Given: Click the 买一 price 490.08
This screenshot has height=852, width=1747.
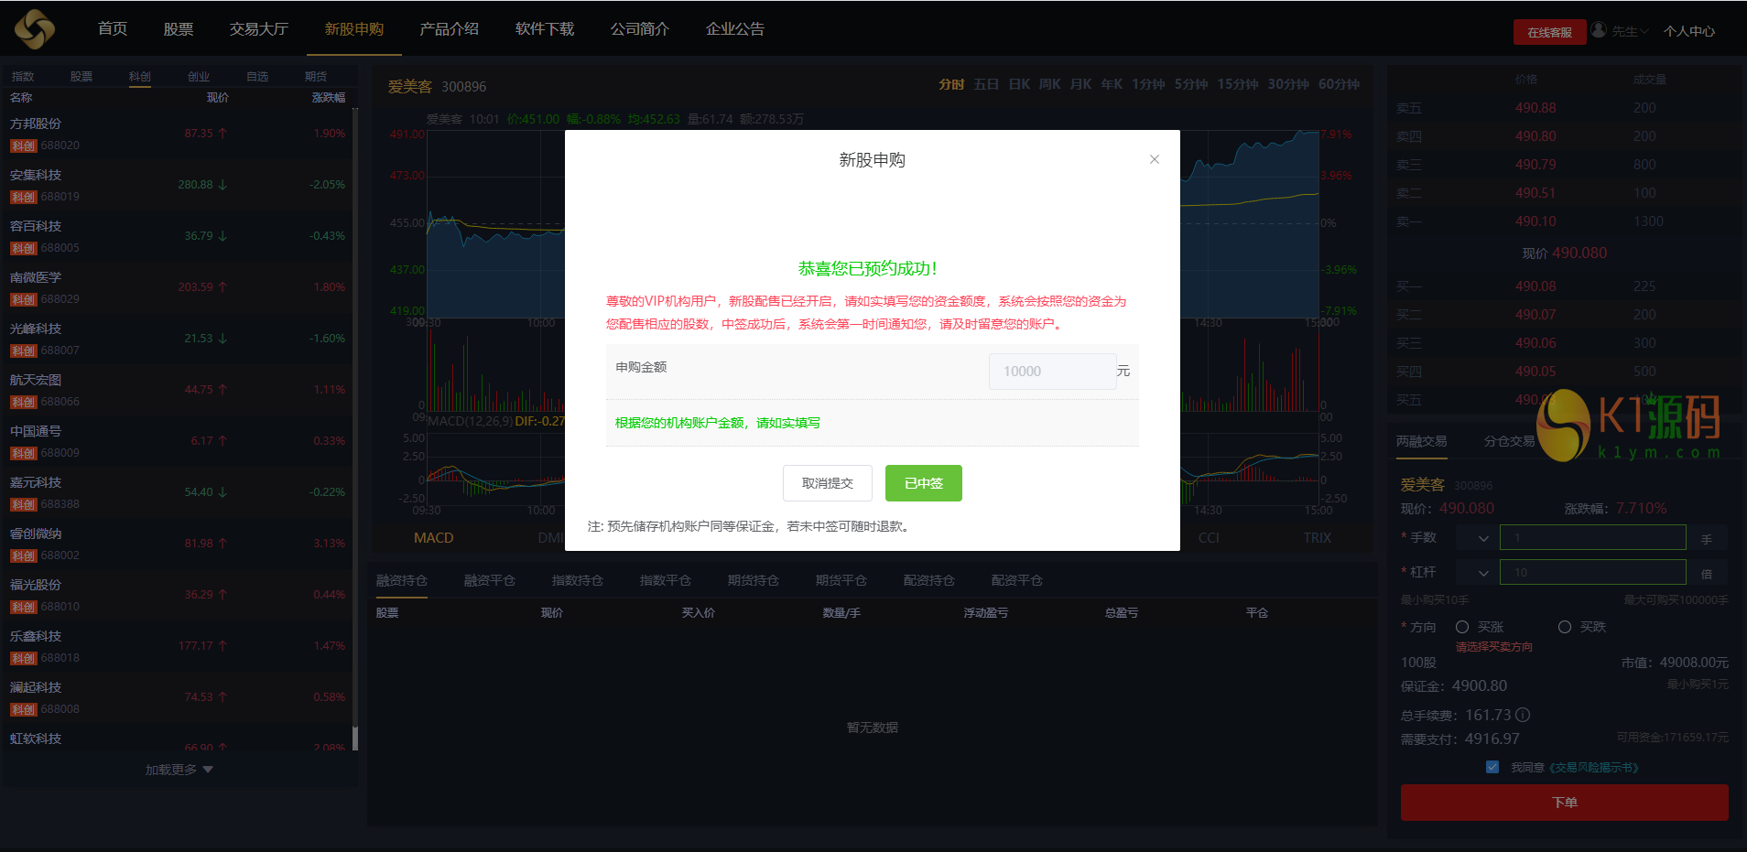Looking at the screenshot, I should [x=1535, y=286].
